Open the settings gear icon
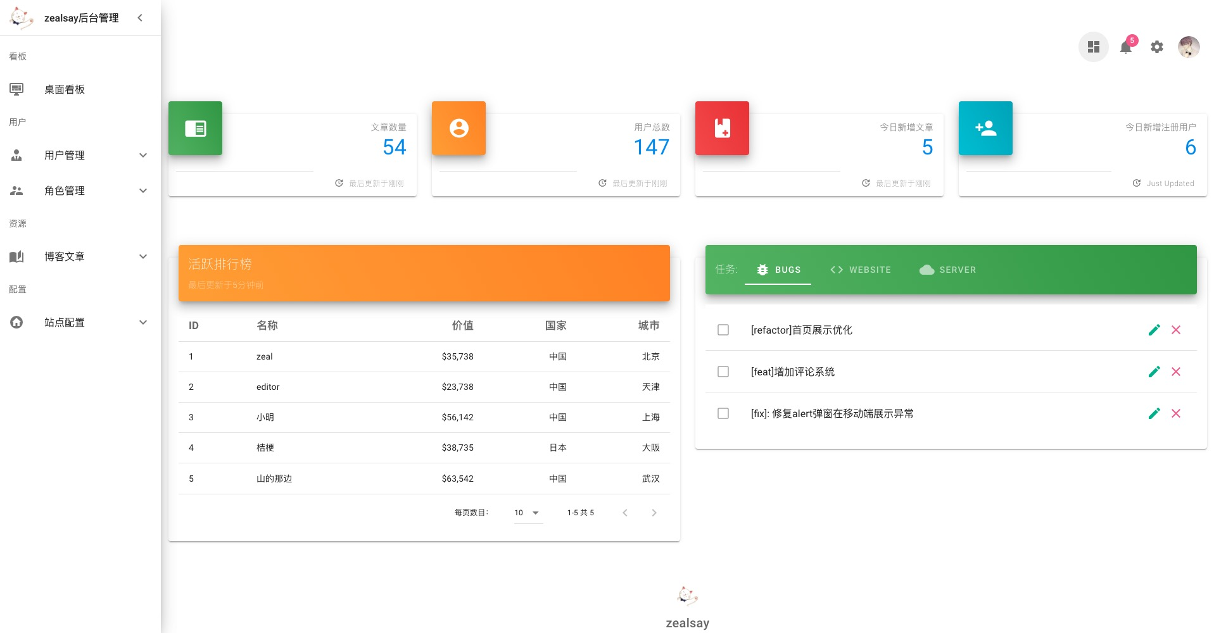1214x633 pixels. tap(1157, 47)
